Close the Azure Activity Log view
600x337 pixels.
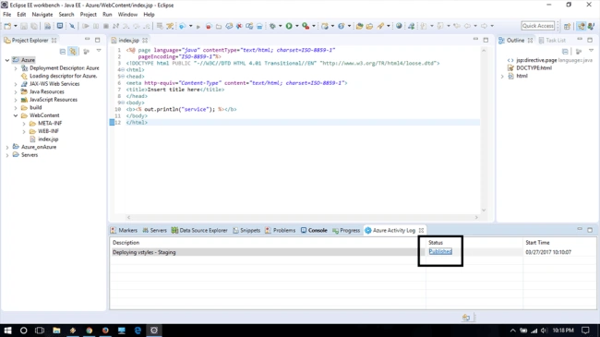click(x=421, y=230)
